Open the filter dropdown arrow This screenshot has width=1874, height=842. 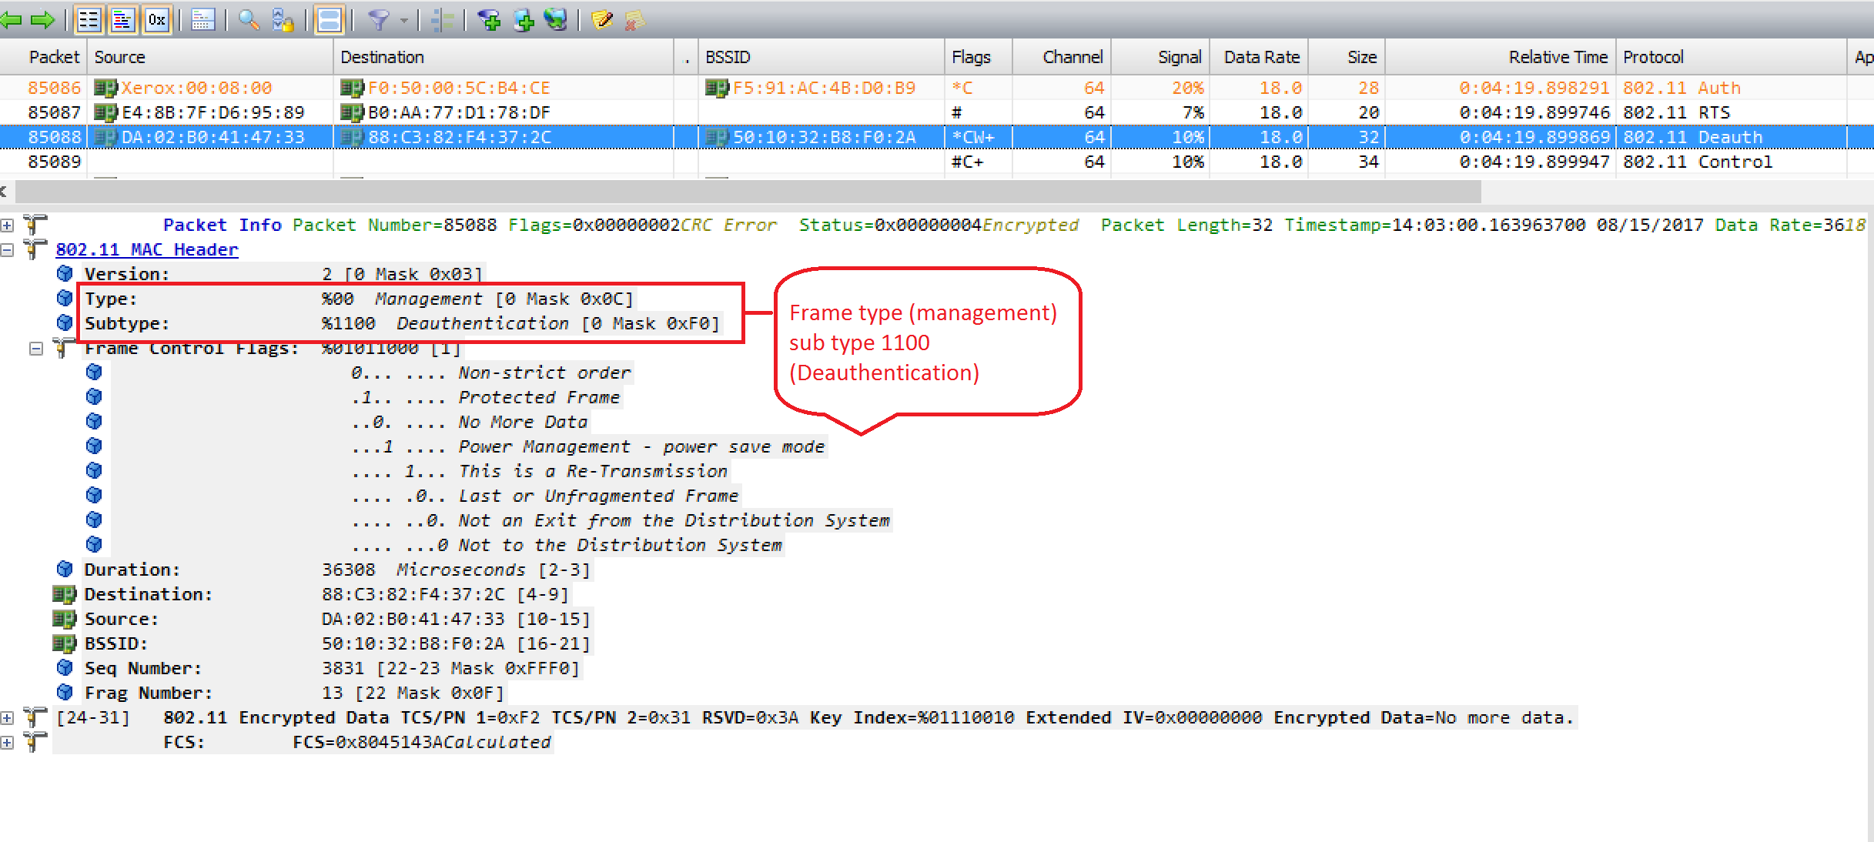point(403,20)
